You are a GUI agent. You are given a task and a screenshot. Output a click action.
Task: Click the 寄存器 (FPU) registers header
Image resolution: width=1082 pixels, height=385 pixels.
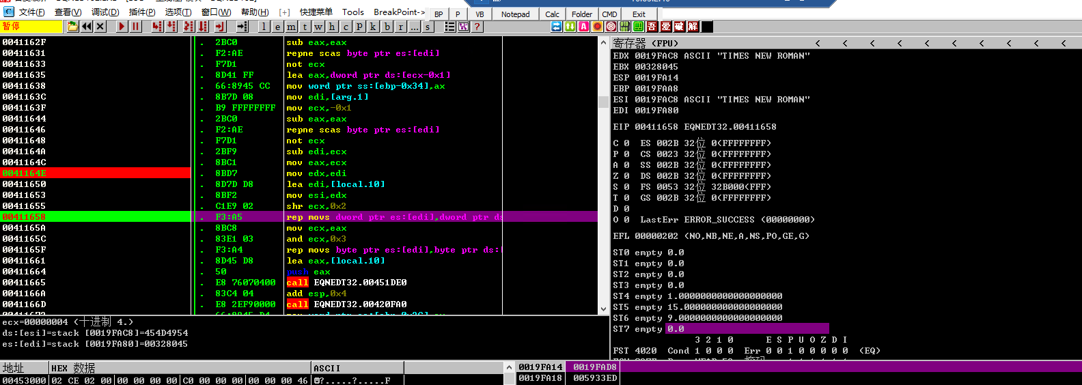click(646, 43)
